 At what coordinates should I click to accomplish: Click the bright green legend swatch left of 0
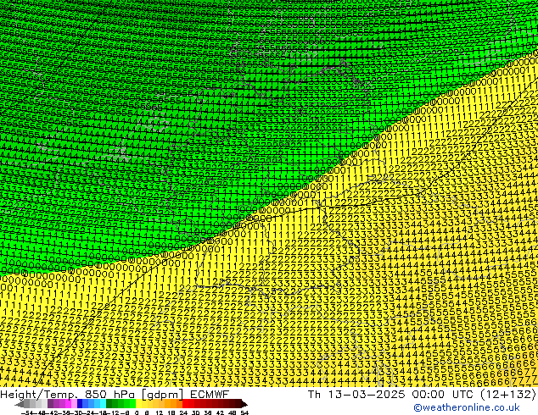pyautogui.click(x=132, y=404)
